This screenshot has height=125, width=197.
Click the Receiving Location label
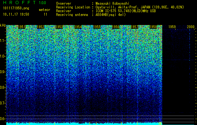(73, 7)
